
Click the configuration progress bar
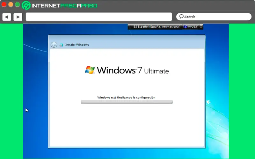tap(127, 102)
